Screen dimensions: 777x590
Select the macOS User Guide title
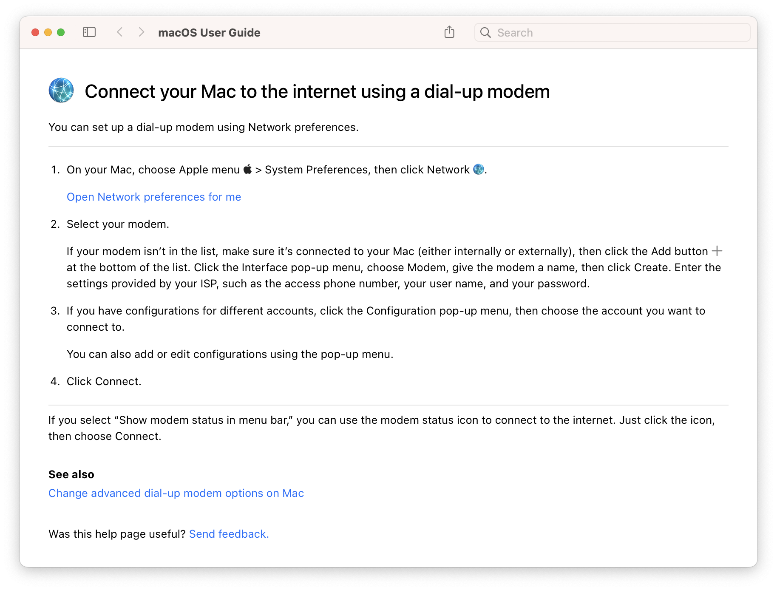(209, 32)
